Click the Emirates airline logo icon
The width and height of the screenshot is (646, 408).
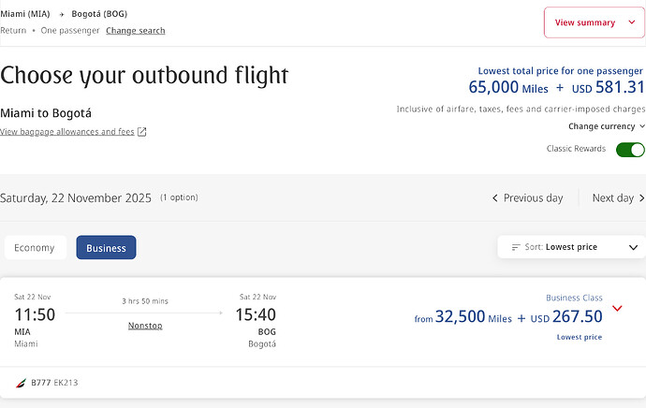21,383
